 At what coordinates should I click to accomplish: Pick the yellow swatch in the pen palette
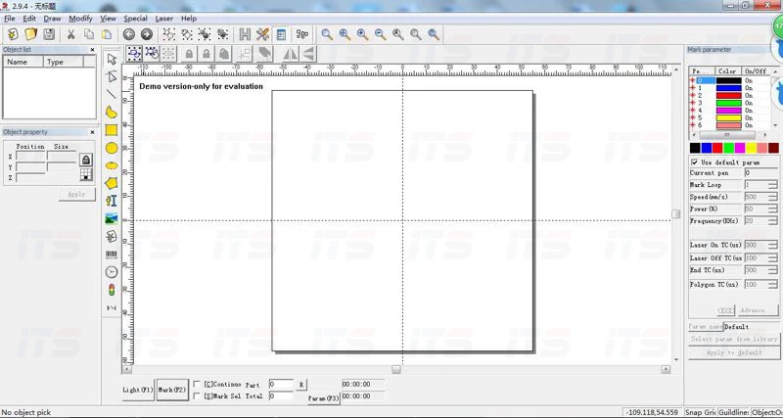(751, 148)
